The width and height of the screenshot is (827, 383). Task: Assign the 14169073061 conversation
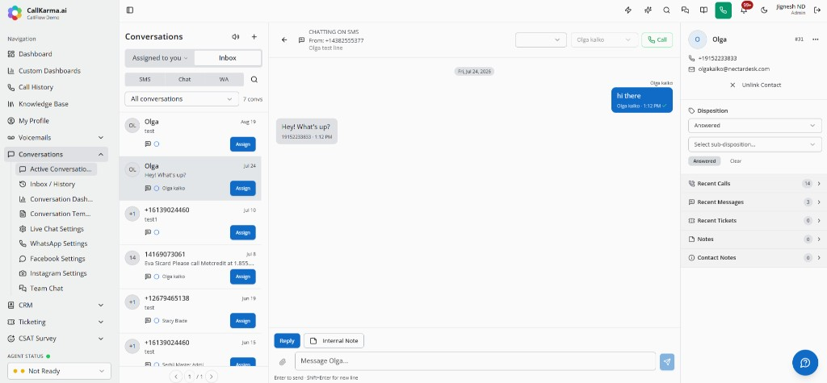[242, 277]
